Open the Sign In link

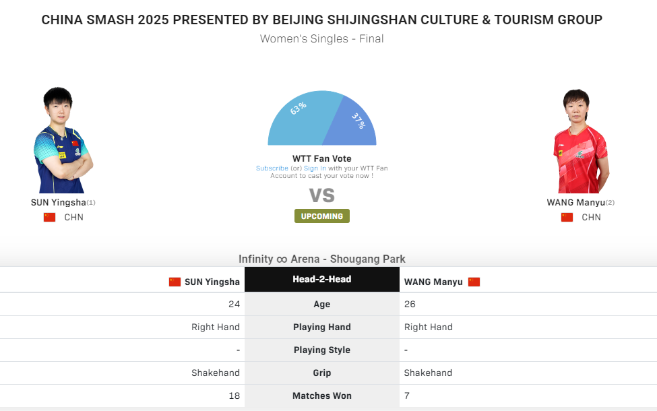[x=315, y=168]
